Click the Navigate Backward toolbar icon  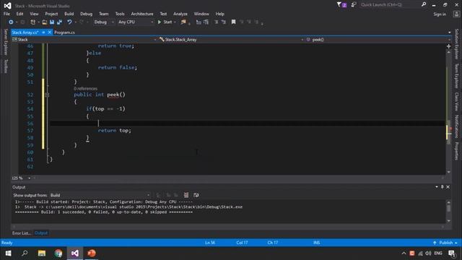(11, 22)
